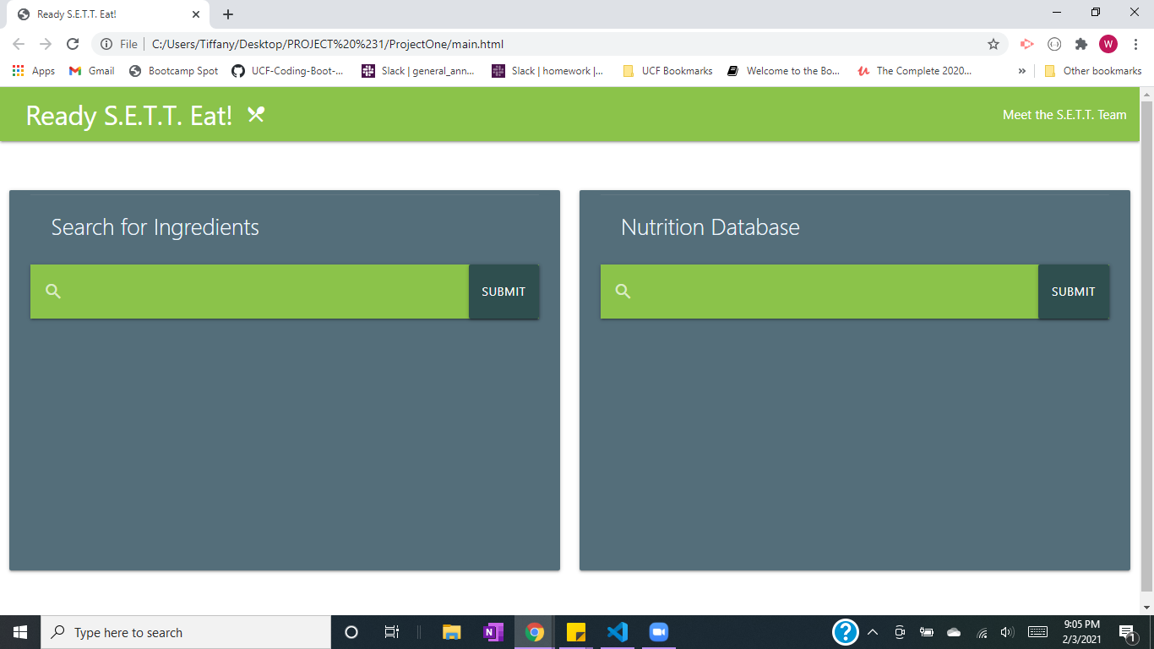Open the UCF Bookmarks folder
The width and height of the screenshot is (1154, 649).
[667, 71]
